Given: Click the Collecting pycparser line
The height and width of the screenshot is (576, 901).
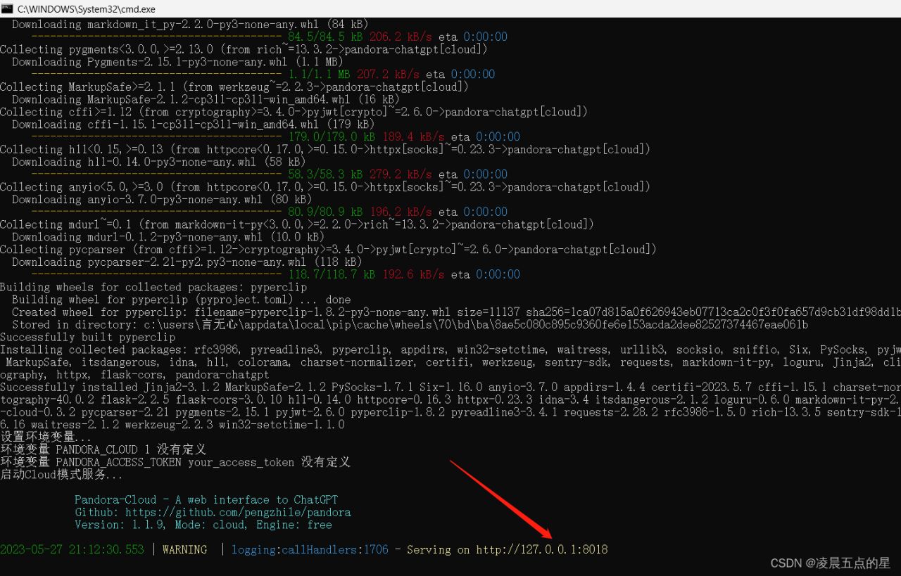Looking at the screenshot, I should (x=328, y=249).
